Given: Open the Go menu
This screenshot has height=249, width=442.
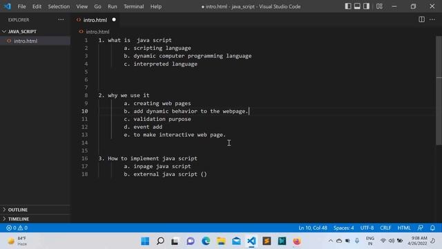Looking at the screenshot, I should (x=97, y=6).
